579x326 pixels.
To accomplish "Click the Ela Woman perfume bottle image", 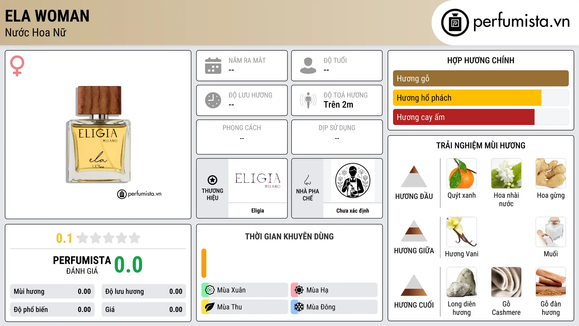I will tap(99, 134).
